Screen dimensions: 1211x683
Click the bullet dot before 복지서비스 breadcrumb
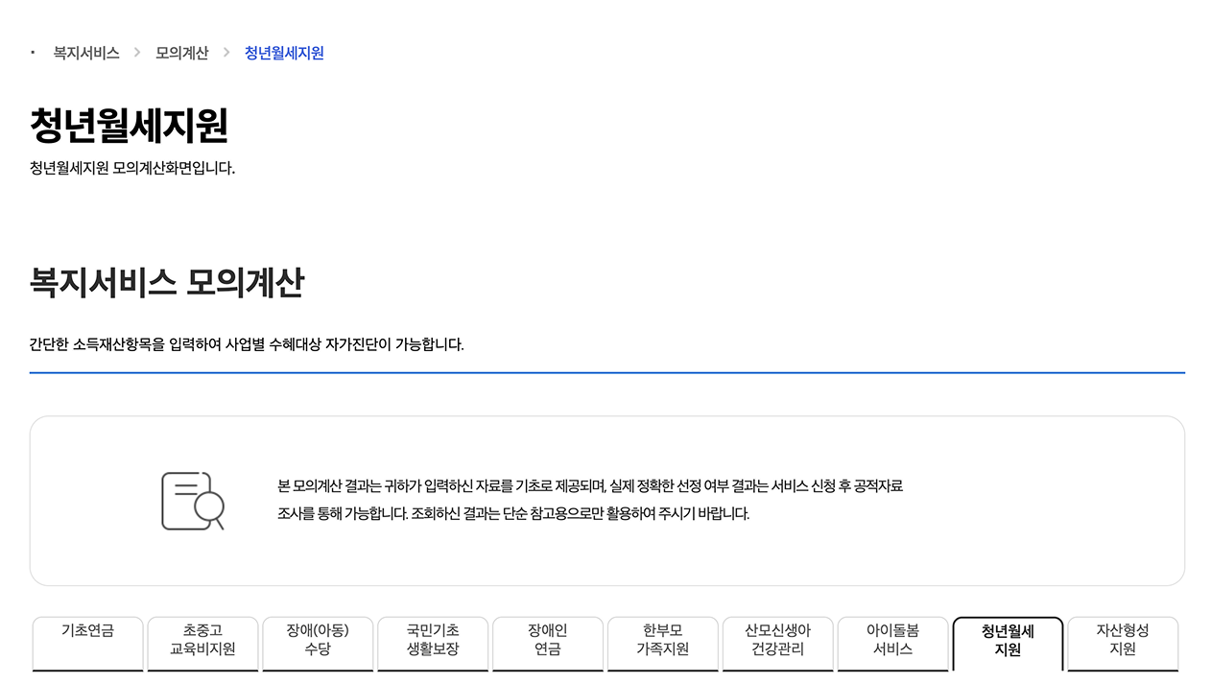pyautogui.click(x=32, y=53)
